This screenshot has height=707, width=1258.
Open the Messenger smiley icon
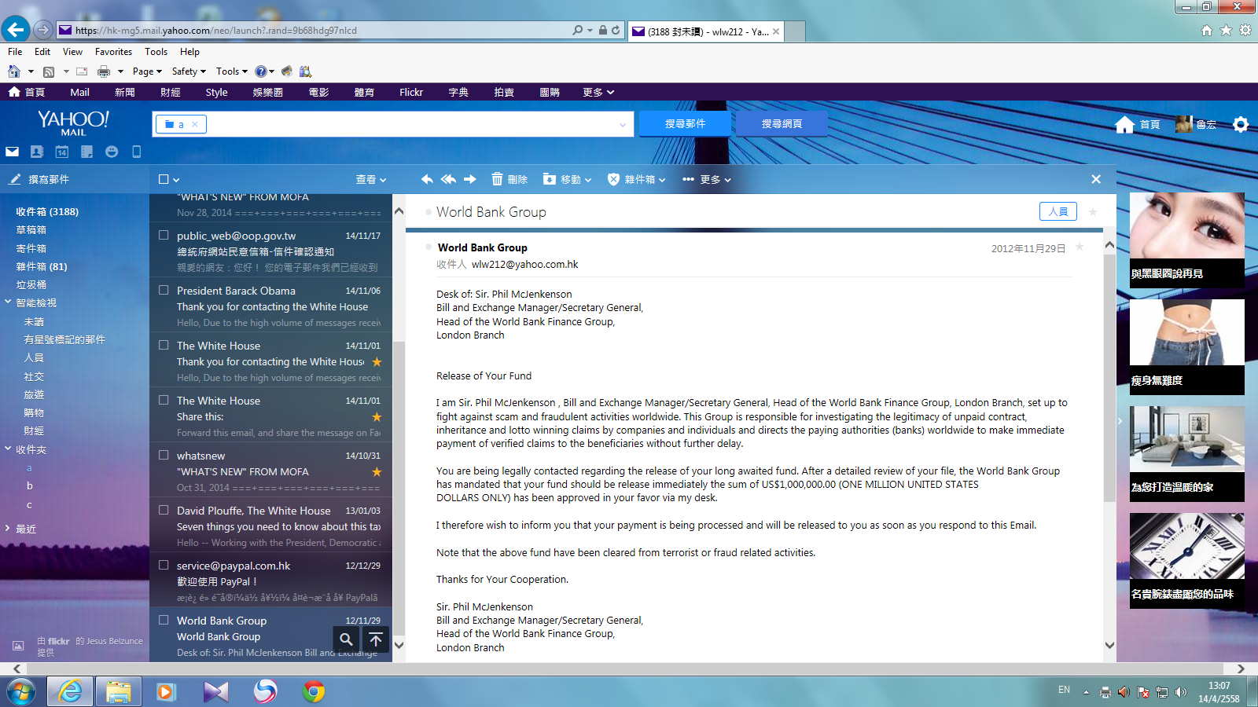tap(112, 152)
